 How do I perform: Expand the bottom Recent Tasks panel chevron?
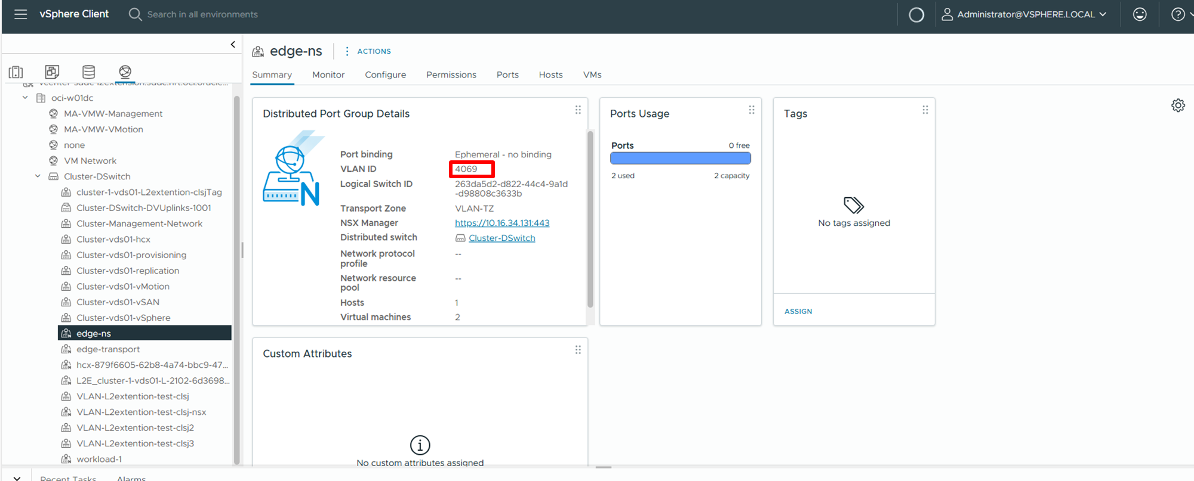(17, 478)
